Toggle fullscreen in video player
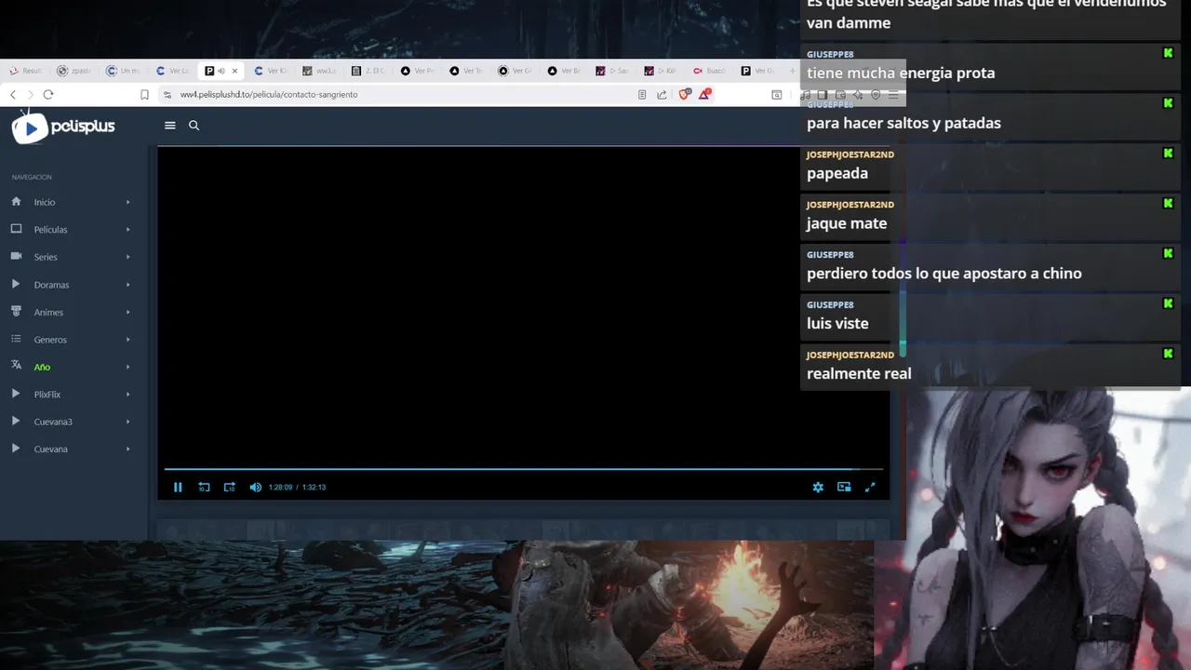The width and height of the screenshot is (1191, 670). (x=870, y=487)
